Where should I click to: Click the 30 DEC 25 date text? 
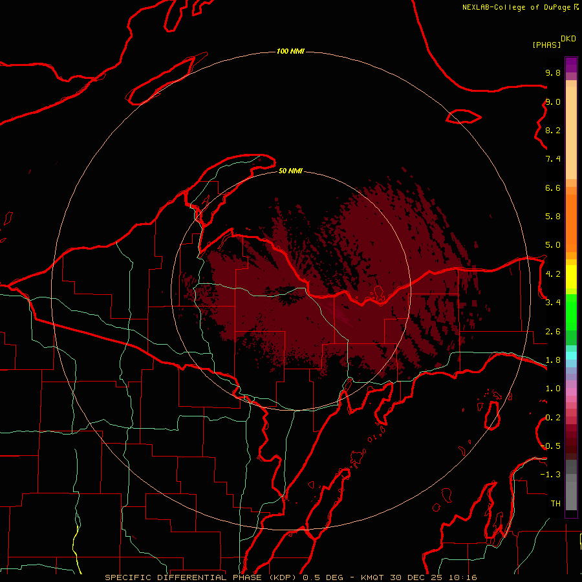416,577
